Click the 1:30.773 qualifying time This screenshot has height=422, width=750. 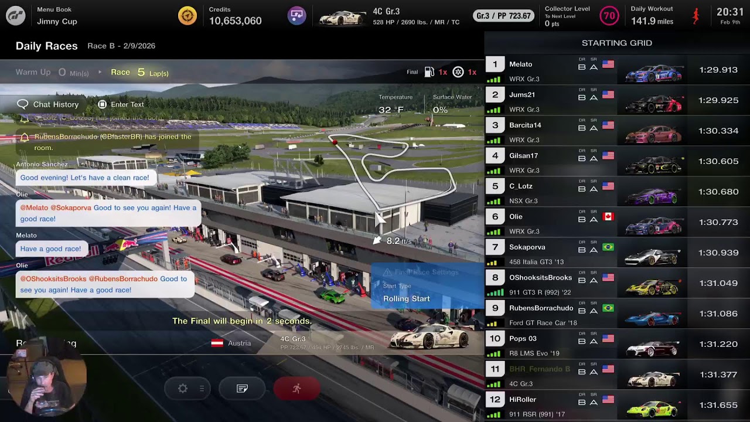coord(718,222)
